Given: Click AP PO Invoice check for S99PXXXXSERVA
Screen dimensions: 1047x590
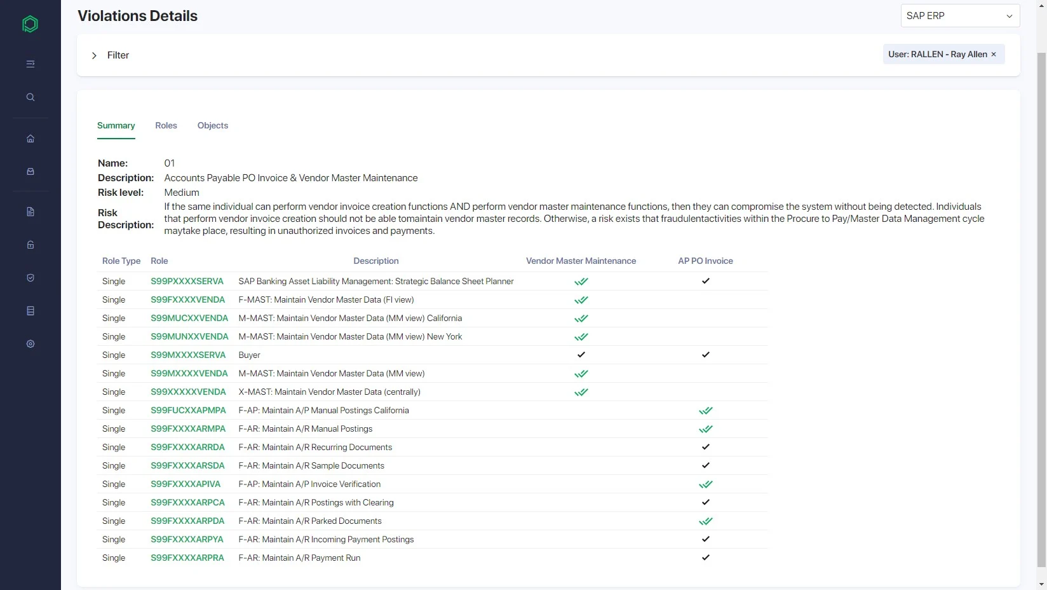Looking at the screenshot, I should [x=705, y=281].
